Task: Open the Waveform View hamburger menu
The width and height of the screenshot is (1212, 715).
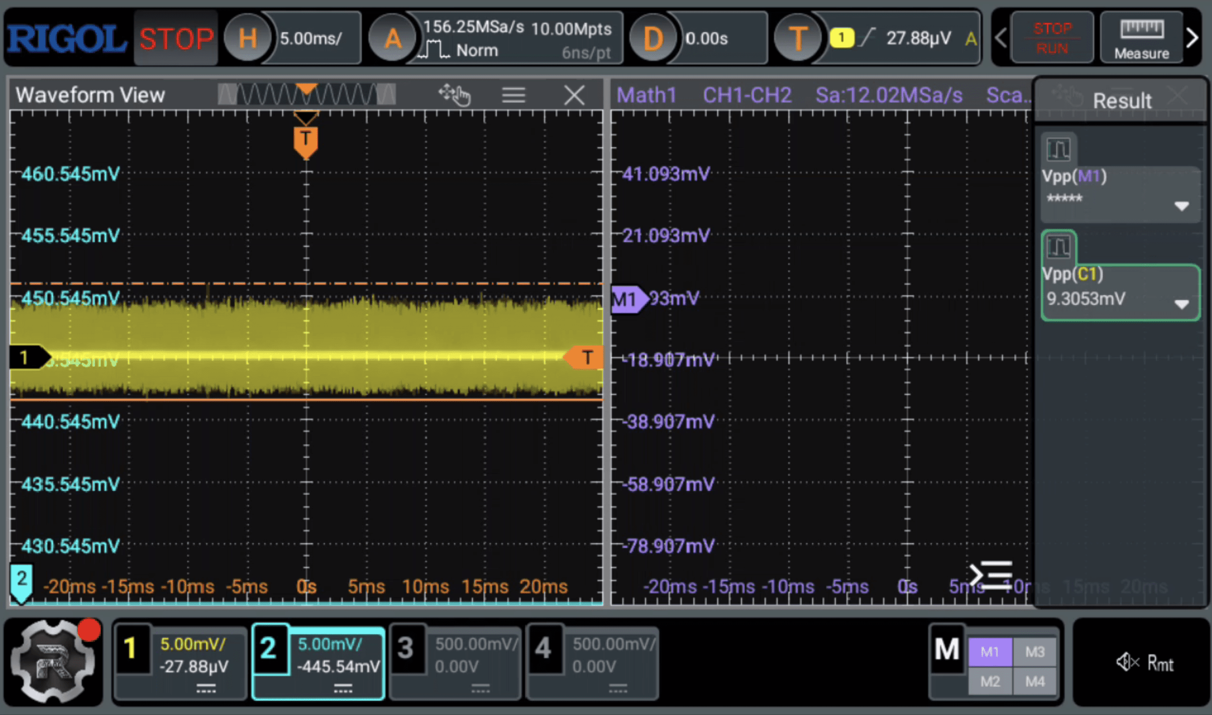Action: coord(514,95)
